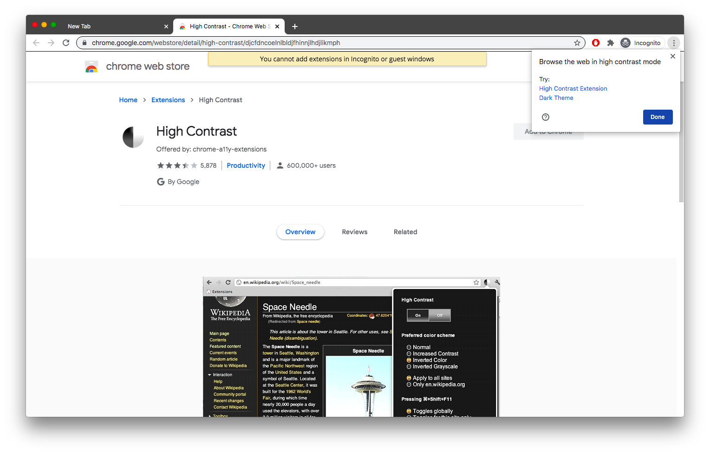Close the New Tab tab
Viewport: 710px width, 454px height.
[x=166, y=26]
